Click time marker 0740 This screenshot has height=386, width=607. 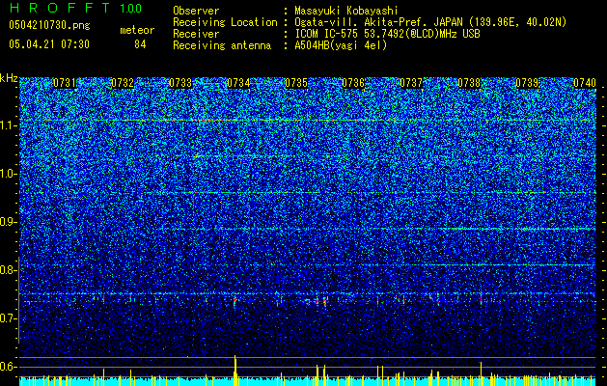click(x=585, y=83)
